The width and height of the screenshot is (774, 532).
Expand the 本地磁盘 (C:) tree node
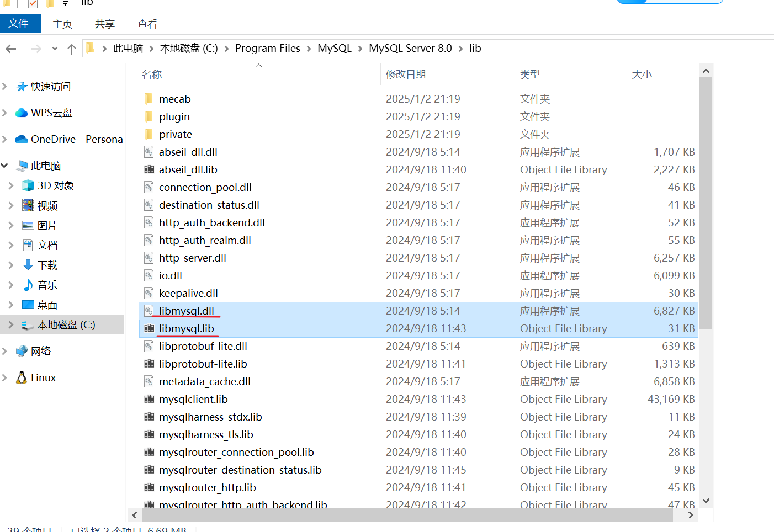point(12,325)
